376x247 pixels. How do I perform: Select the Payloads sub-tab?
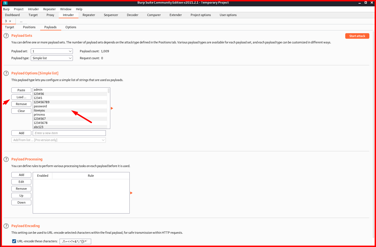[x=50, y=27]
